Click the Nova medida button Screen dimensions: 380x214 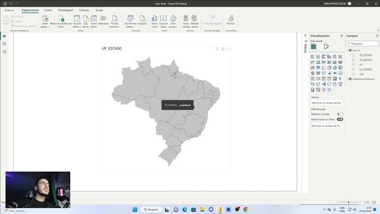[x=185, y=22]
